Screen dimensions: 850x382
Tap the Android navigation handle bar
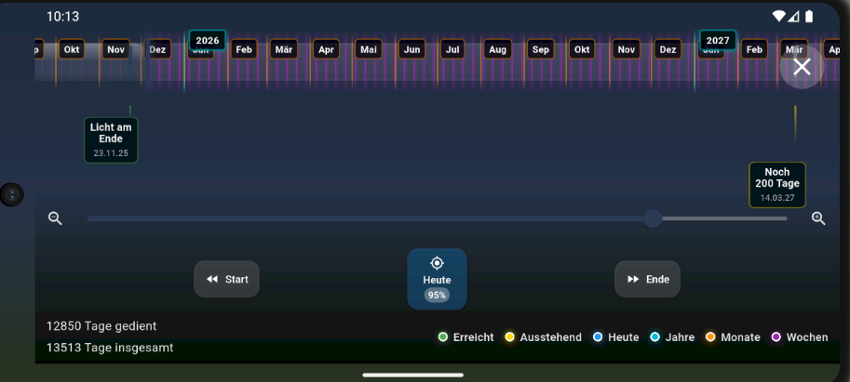point(412,375)
